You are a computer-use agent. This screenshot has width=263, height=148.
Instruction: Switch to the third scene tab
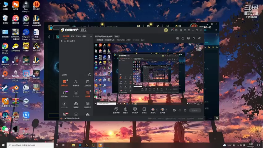(78, 36)
